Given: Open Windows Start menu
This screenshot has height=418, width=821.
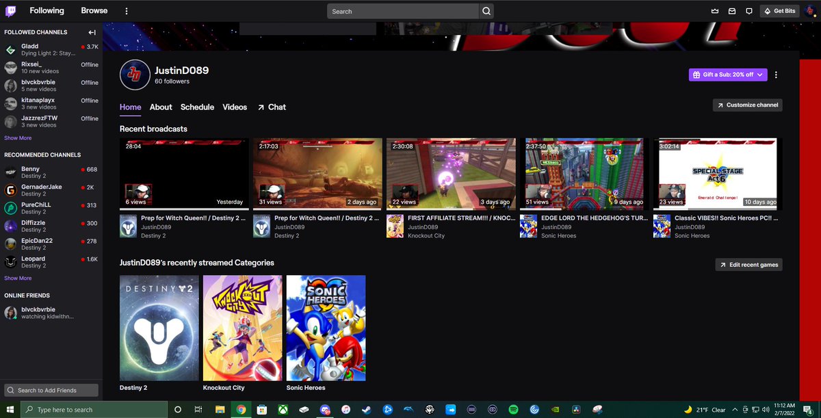Looking at the screenshot, I should pyautogui.click(x=10, y=409).
